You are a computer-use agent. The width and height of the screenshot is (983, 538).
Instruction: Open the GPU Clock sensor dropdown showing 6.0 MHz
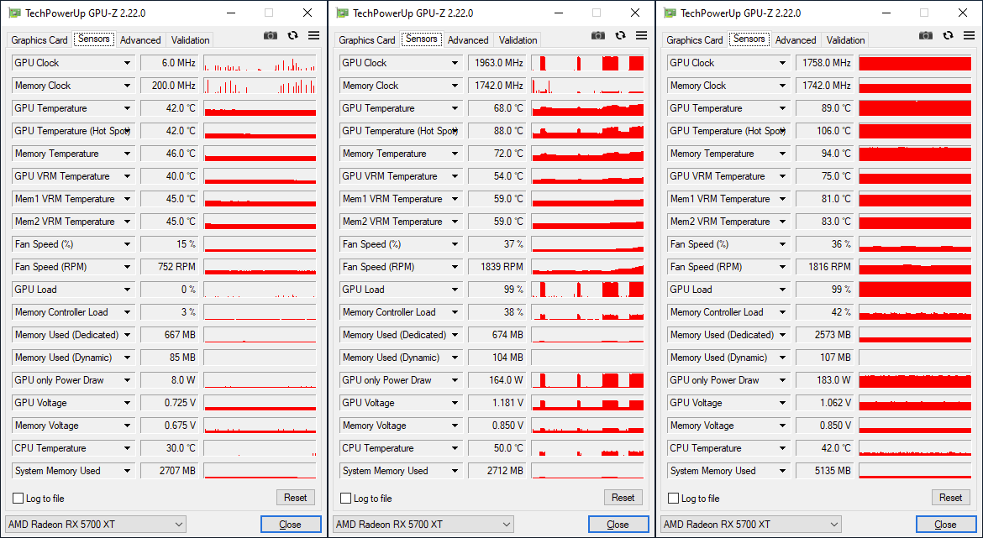[128, 63]
